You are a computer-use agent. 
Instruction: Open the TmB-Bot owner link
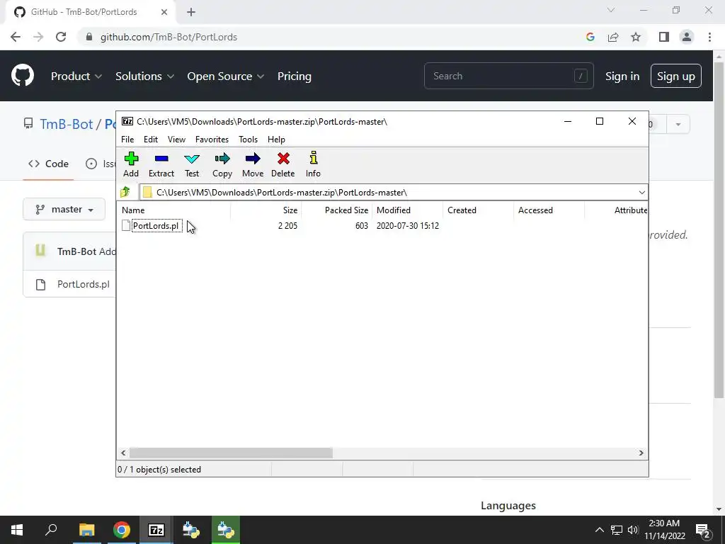(x=66, y=124)
